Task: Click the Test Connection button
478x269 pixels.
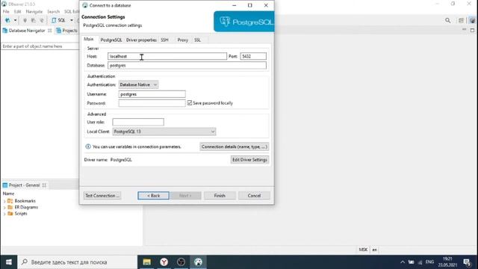Action: pyautogui.click(x=102, y=196)
